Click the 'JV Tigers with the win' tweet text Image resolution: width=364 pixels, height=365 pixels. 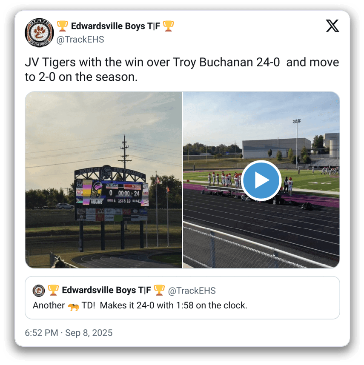pos(182,69)
